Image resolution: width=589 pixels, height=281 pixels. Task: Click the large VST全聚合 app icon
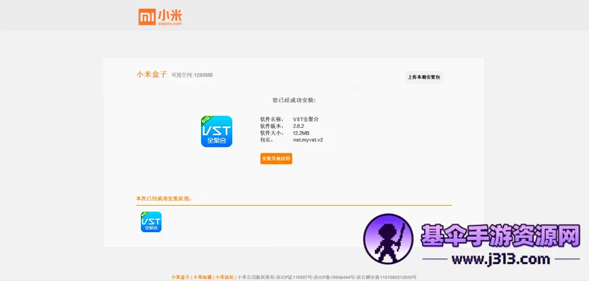[x=216, y=131]
